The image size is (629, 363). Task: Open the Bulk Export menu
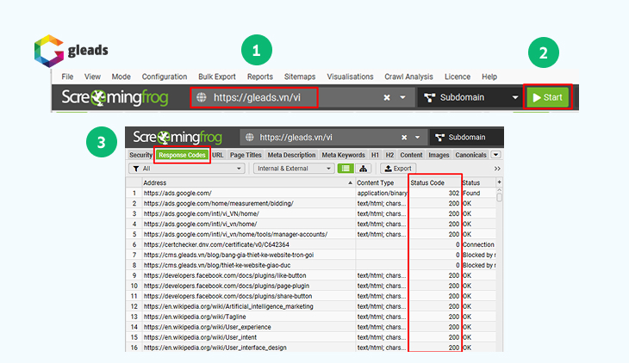[217, 77]
